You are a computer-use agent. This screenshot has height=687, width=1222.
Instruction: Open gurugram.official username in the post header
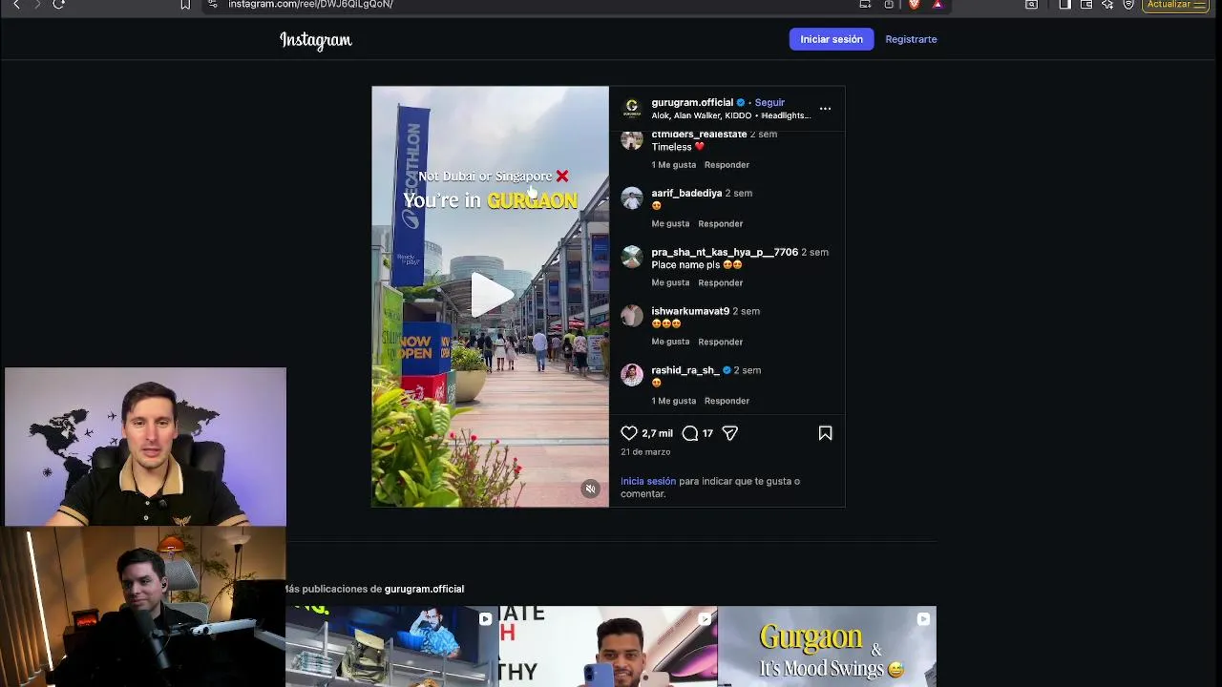coord(692,102)
